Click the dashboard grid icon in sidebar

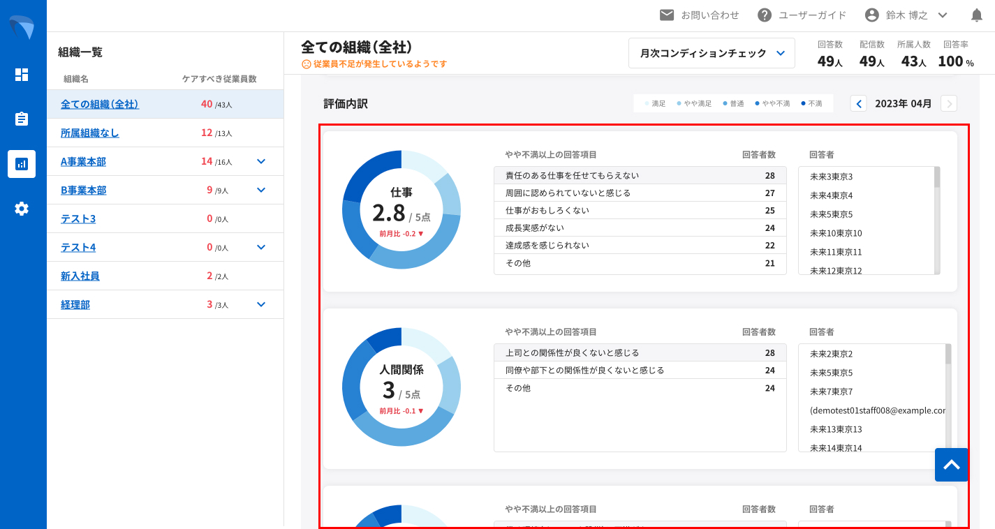point(22,75)
